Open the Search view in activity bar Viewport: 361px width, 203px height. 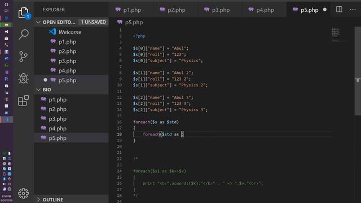coord(24,34)
